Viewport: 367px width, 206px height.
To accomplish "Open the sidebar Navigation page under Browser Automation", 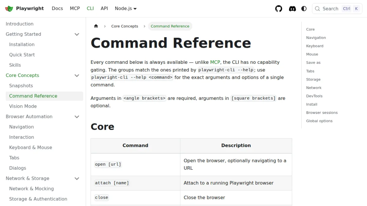I will coord(21,127).
